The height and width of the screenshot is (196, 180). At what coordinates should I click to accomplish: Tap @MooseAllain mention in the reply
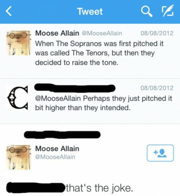[x=58, y=98]
